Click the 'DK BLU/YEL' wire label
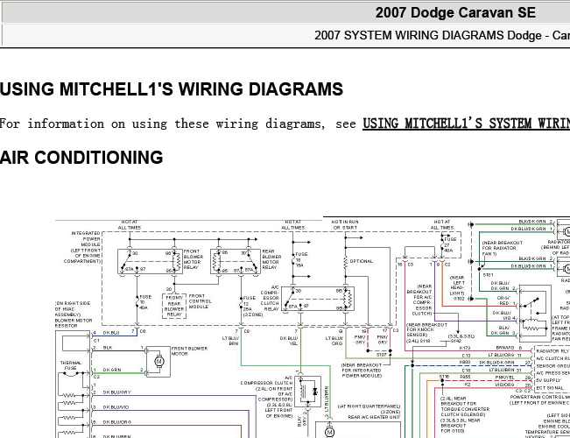This screenshot has width=570, height=438. tap(289, 341)
